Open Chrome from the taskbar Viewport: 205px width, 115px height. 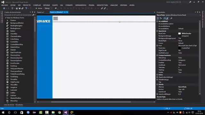point(59,112)
